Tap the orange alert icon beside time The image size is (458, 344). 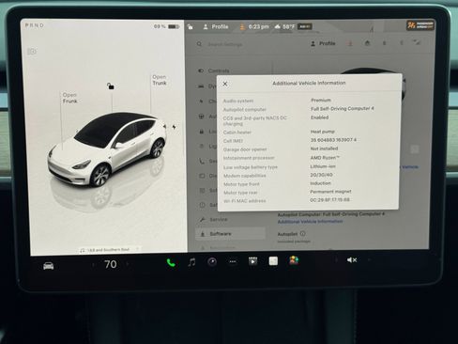pos(242,27)
